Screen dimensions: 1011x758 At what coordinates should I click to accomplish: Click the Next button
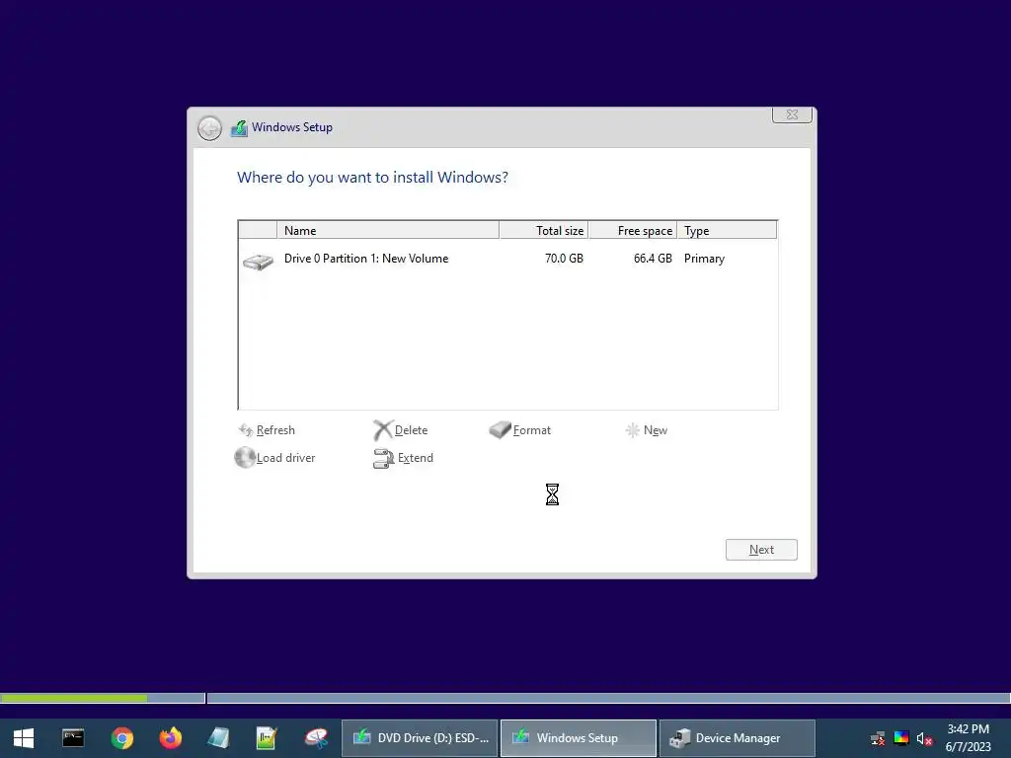761,550
